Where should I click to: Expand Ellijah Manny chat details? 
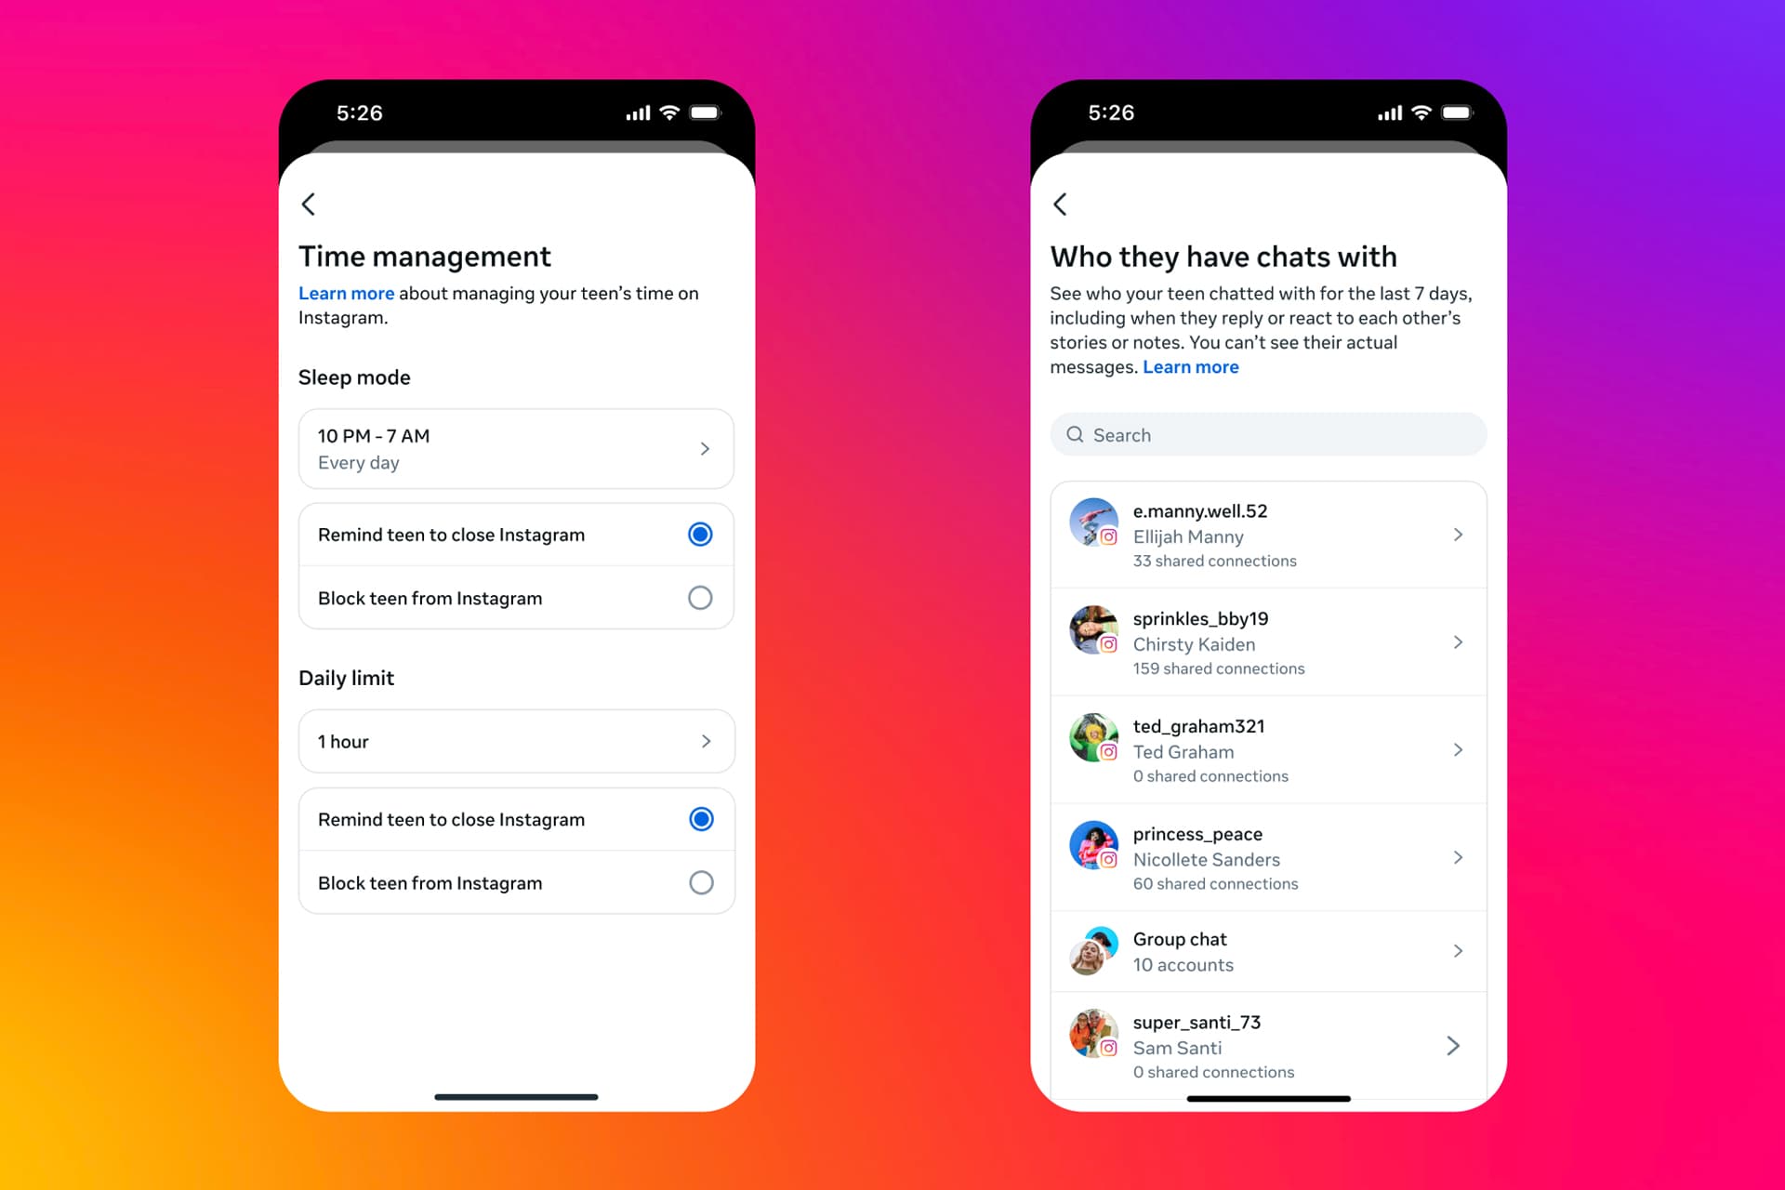point(1459,535)
